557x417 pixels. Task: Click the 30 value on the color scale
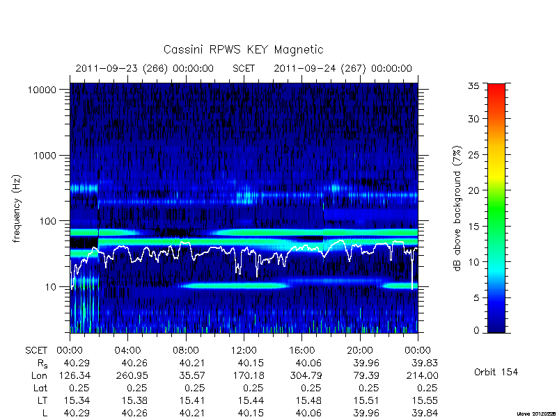coord(473,119)
